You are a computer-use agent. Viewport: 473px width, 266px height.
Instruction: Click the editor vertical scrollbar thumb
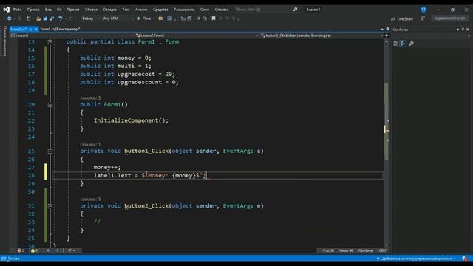[x=386, y=120]
